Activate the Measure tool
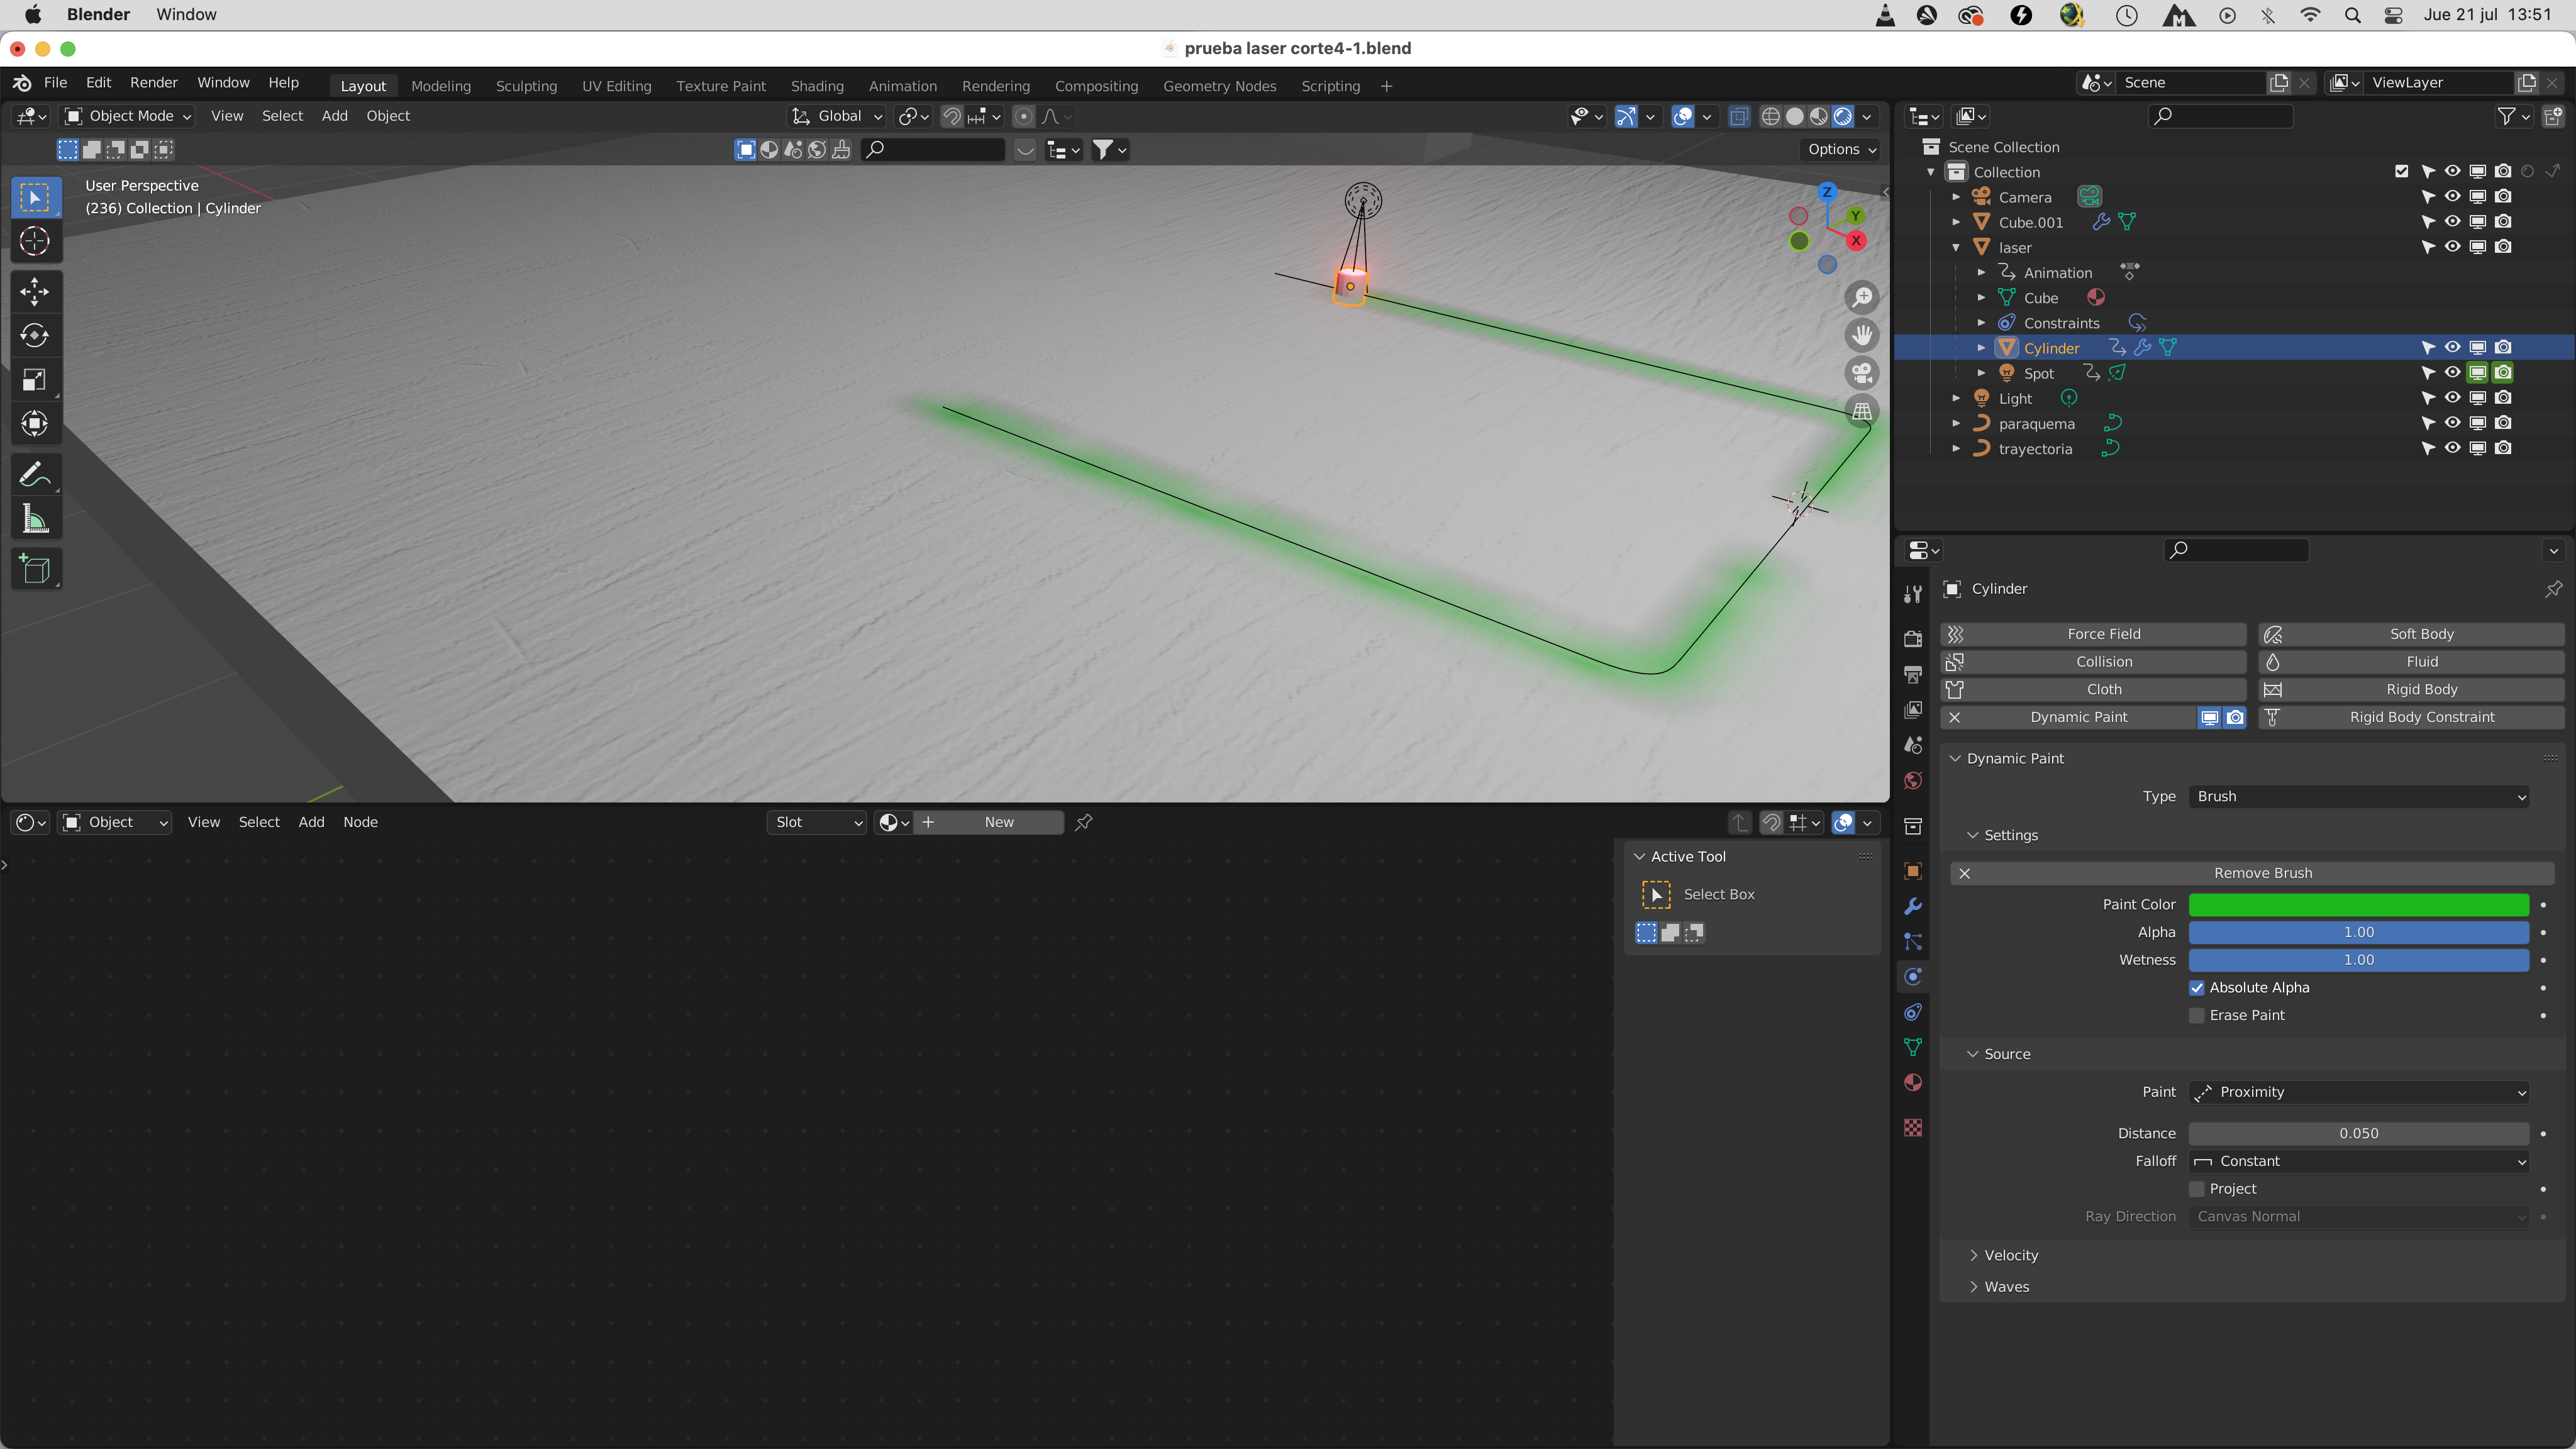2576x1449 pixels. click(x=35, y=519)
